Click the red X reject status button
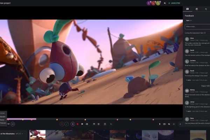210x140 pixels. [62, 124]
